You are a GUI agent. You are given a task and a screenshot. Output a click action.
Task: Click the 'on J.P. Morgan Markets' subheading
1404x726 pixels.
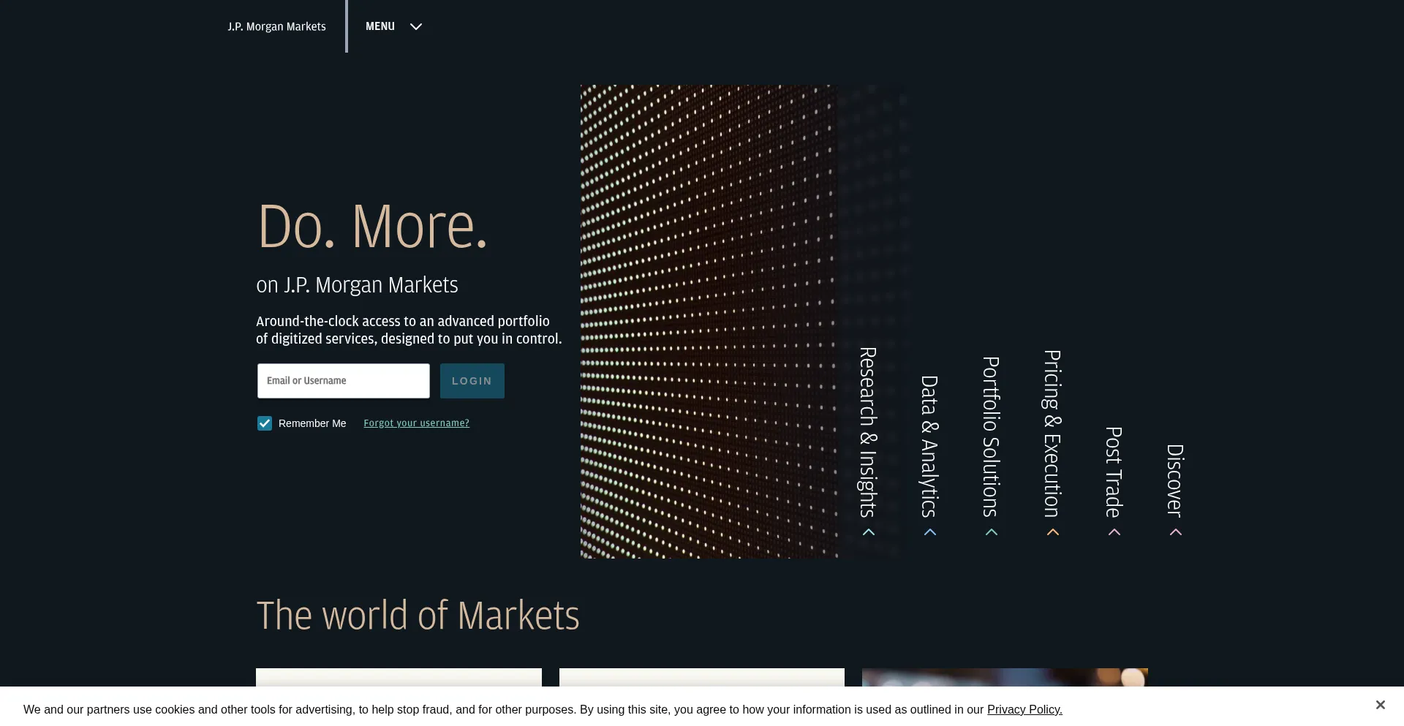(357, 284)
